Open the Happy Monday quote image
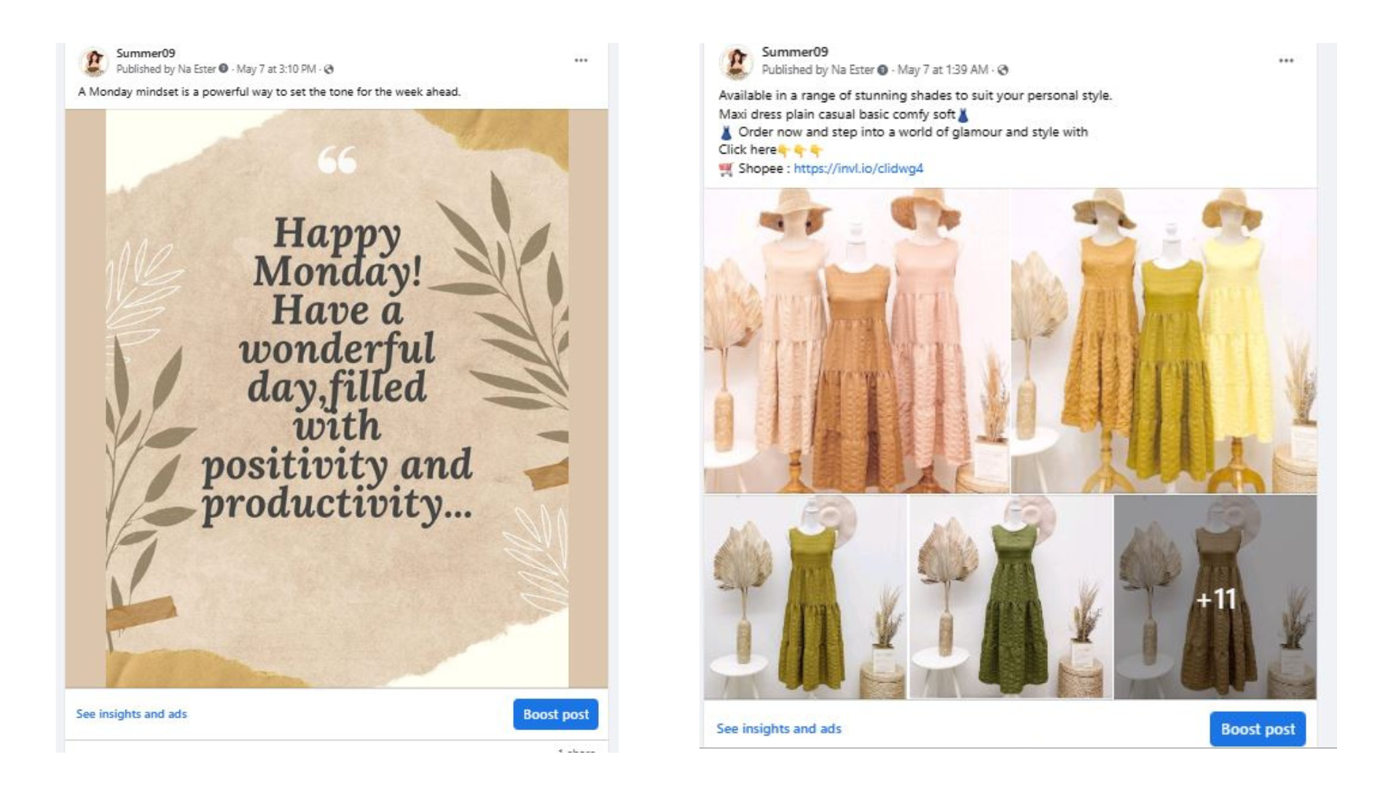Image resolution: width=1399 pixels, height=787 pixels. click(337, 398)
